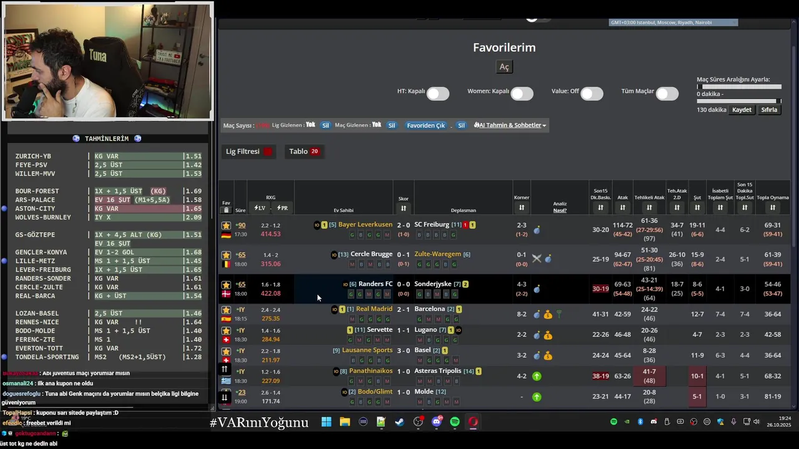Click Sil button next to Maç Gizlenen
The height and width of the screenshot is (449, 799).
click(x=391, y=125)
